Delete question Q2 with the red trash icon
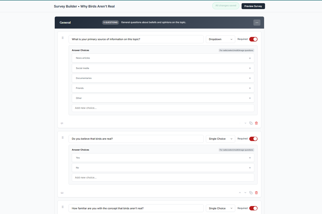 tap(256, 193)
